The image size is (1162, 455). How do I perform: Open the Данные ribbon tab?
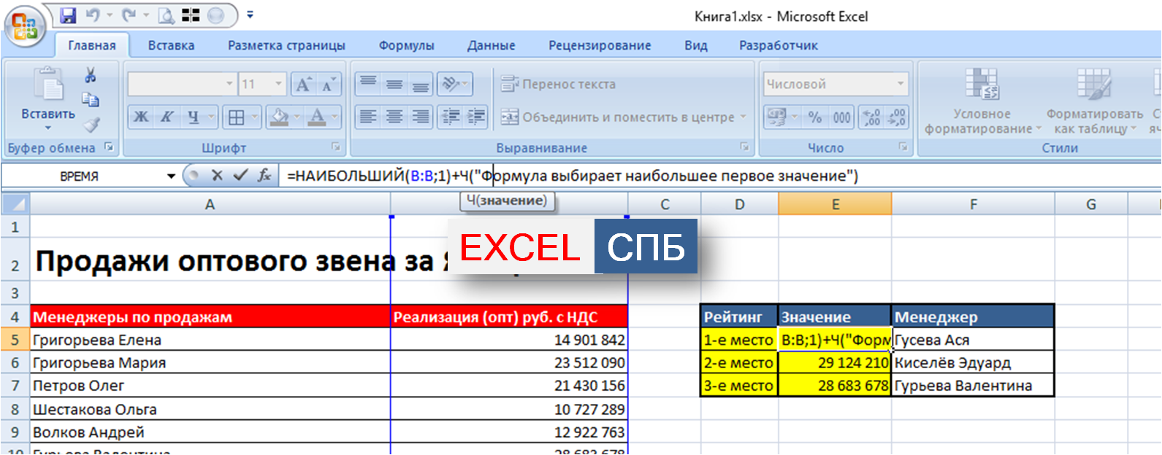pyautogui.click(x=491, y=45)
